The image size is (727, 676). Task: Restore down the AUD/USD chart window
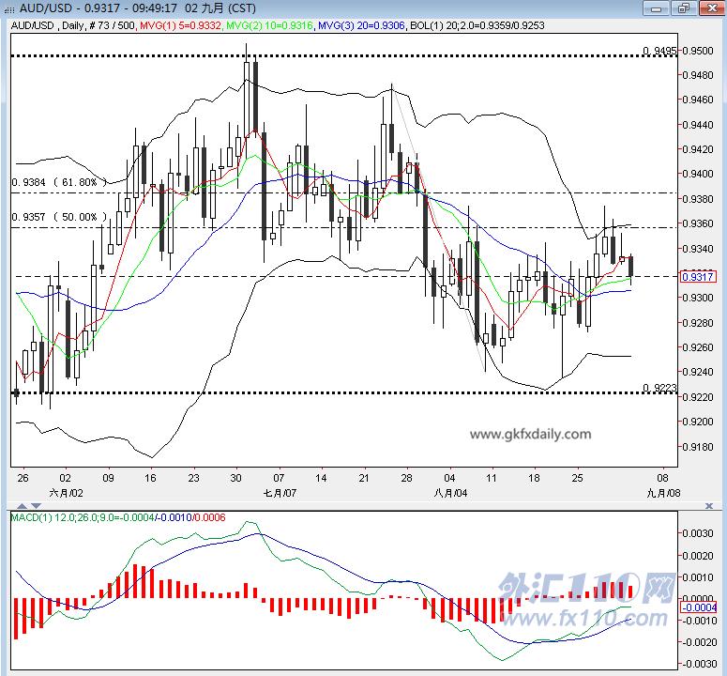pyautogui.click(x=684, y=8)
